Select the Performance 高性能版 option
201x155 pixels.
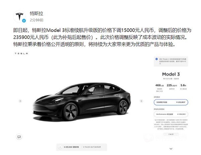coord(171,114)
